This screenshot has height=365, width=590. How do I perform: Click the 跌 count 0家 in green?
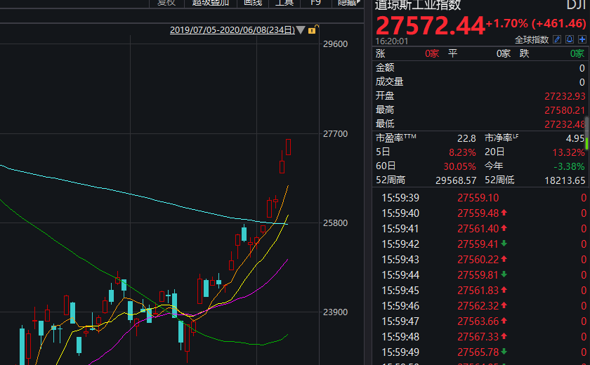coord(577,53)
